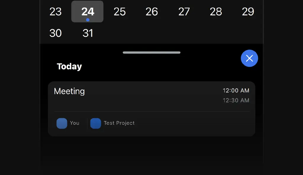Select the blue avatar next to You

pyautogui.click(x=62, y=123)
